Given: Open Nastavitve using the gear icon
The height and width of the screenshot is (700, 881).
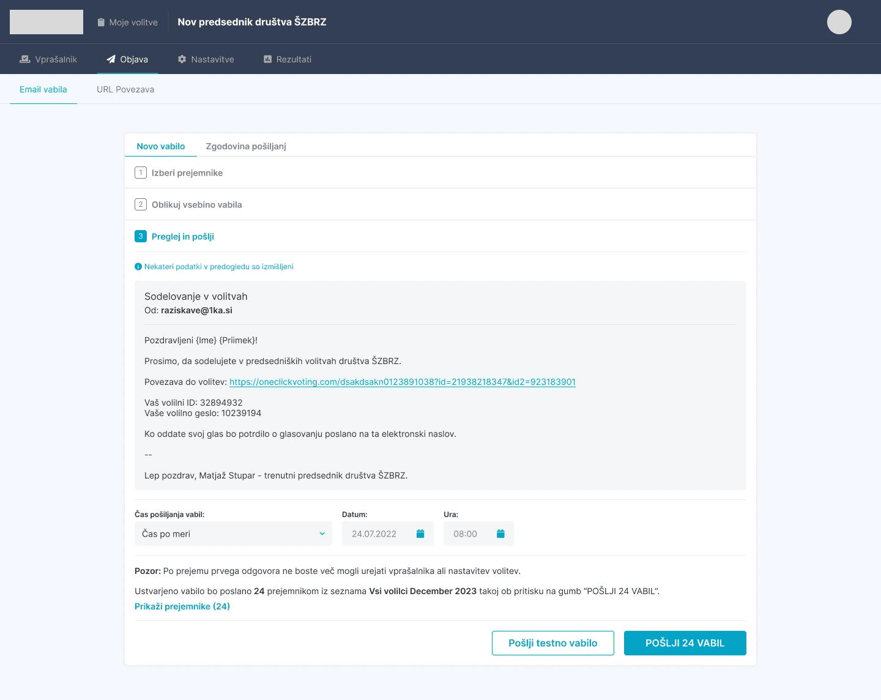Looking at the screenshot, I should coord(182,59).
